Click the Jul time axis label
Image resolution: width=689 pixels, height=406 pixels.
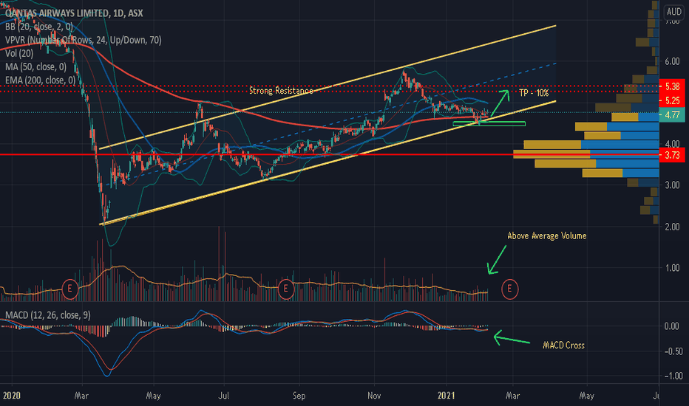(x=224, y=396)
